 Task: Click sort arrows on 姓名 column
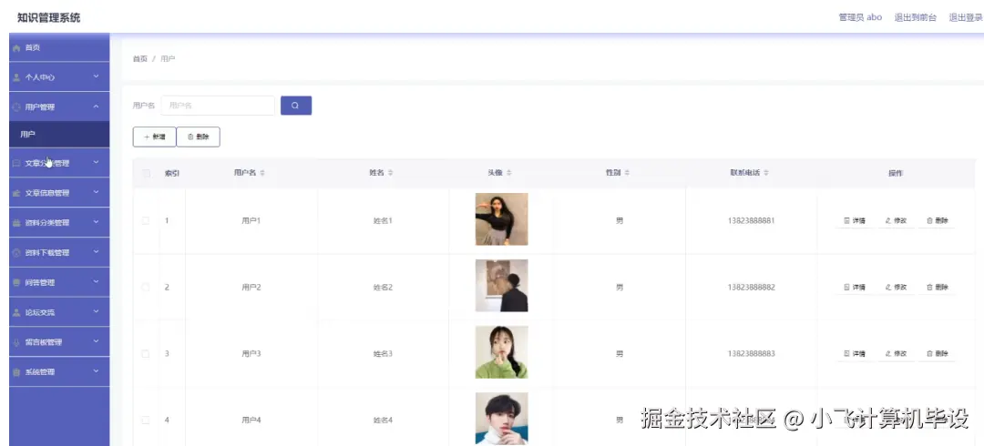pyautogui.click(x=390, y=173)
